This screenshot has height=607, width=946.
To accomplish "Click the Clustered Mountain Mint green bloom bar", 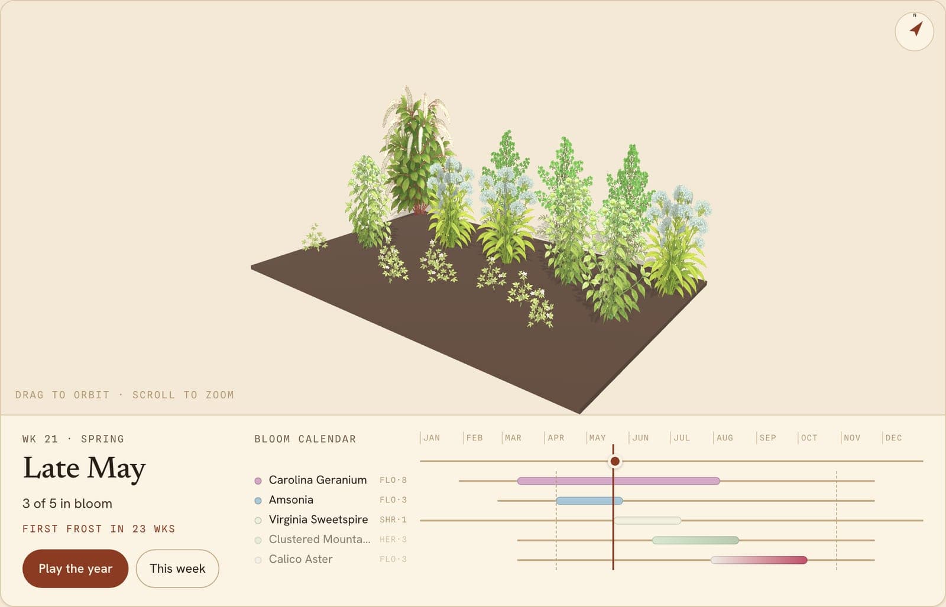I will (x=695, y=540).
